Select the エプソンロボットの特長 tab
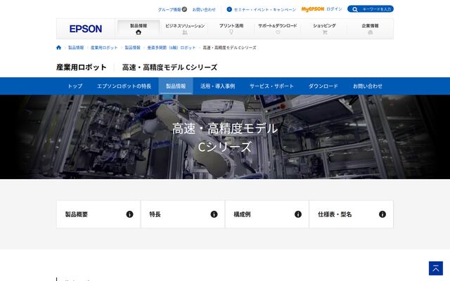The height and width of the screenshot is (281, 450). click(x=124, y=86)
